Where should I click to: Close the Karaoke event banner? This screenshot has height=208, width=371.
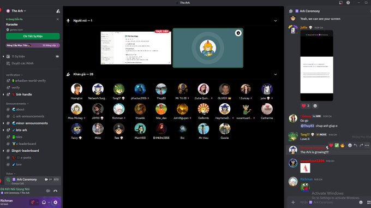click(x=57, y=19)
